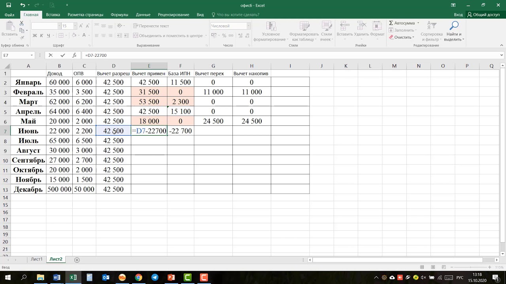This screenshot has width=506, height=284.
Task: Open the Customize Quick Access Toolbar dropdown
Action: 67,5
